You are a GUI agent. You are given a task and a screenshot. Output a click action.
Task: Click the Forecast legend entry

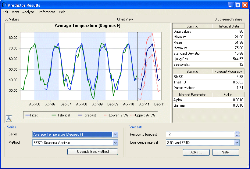click(87, 115)
